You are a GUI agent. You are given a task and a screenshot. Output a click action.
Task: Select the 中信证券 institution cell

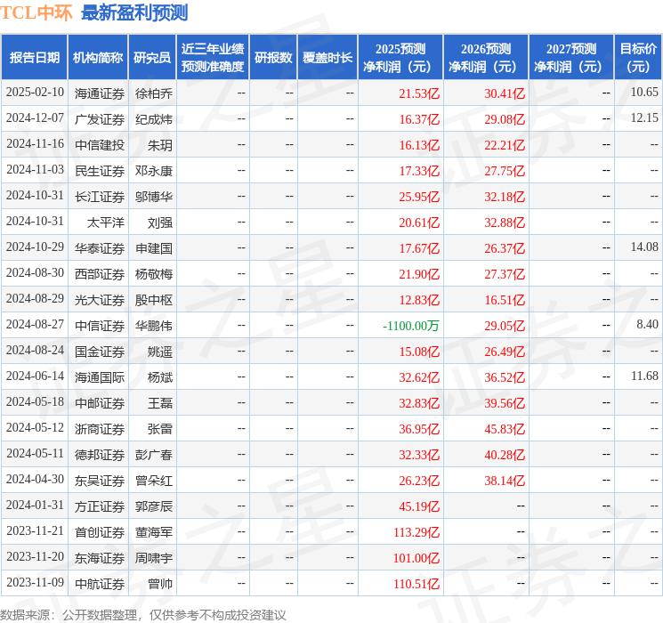pyautogui.click(x=100, y=326)
